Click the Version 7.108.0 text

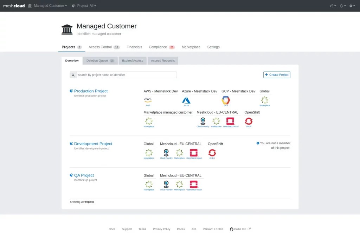[x=213, y=229]
